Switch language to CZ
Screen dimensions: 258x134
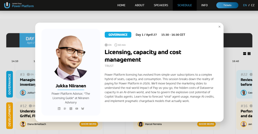pyautogui.click(x=252, y=5)
